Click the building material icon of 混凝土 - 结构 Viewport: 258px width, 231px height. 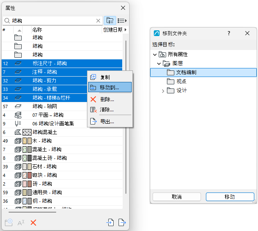(18, 149)
